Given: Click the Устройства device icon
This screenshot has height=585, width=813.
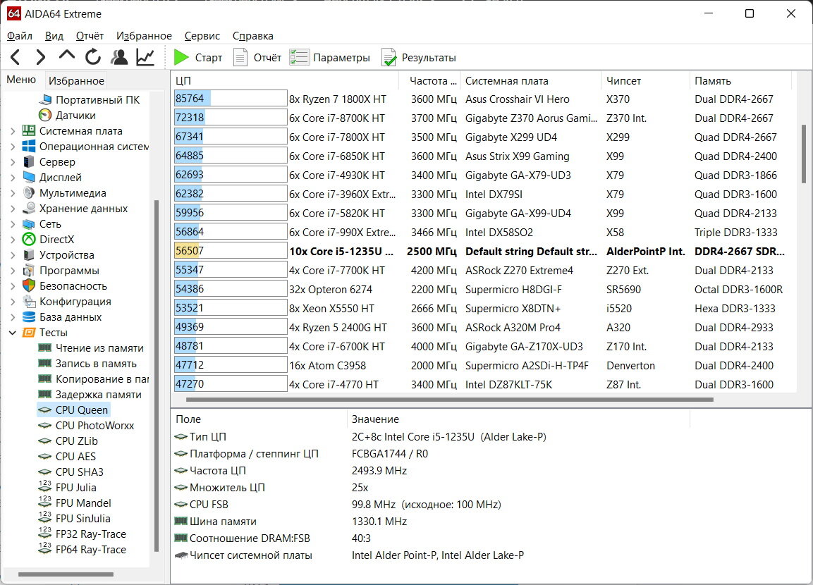Looking at the screenshot, I should click(x=29, y=255).
